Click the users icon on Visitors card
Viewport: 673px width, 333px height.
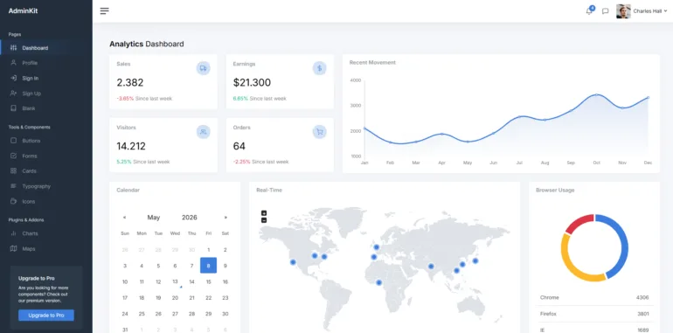click(203, 132)
